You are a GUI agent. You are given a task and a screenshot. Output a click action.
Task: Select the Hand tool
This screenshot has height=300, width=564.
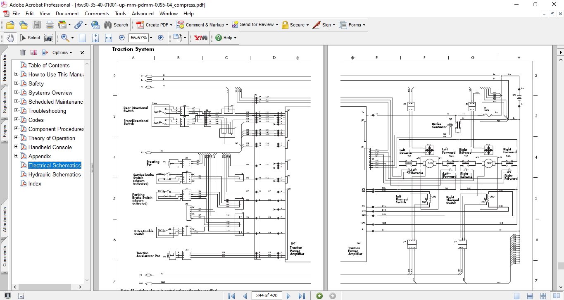[x=10, y=38]
